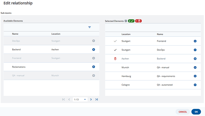Click the Selected Elements search bar area
The image size is (205, 116).
click(153, 28)
